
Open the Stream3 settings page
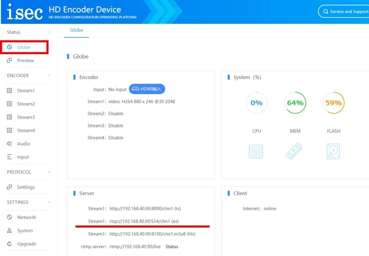(x=26, y=117)
